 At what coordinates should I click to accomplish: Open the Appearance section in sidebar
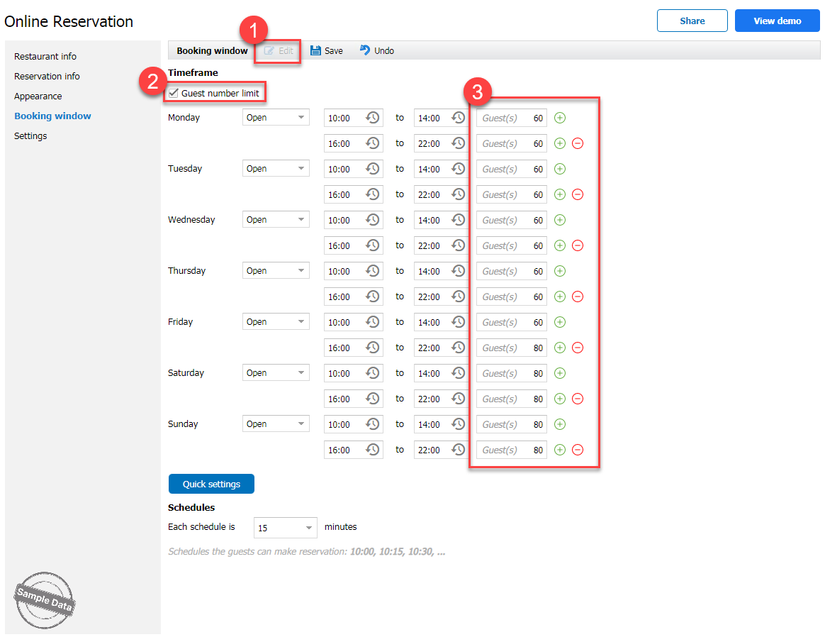tap(38, 96)
